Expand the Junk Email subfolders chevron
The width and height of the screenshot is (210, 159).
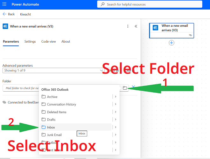tap(115, 135)
